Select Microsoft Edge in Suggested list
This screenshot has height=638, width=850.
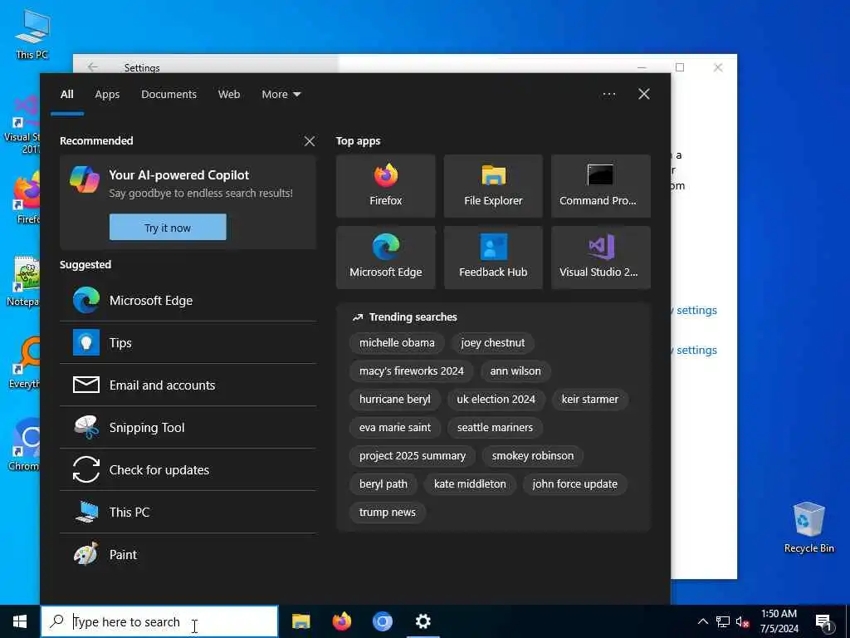point(188,301)
